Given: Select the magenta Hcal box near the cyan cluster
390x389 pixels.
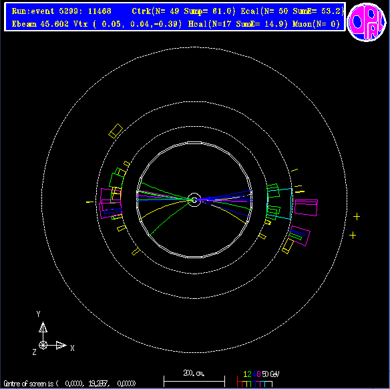Looking at the screenshot, I should pos(306,208).
